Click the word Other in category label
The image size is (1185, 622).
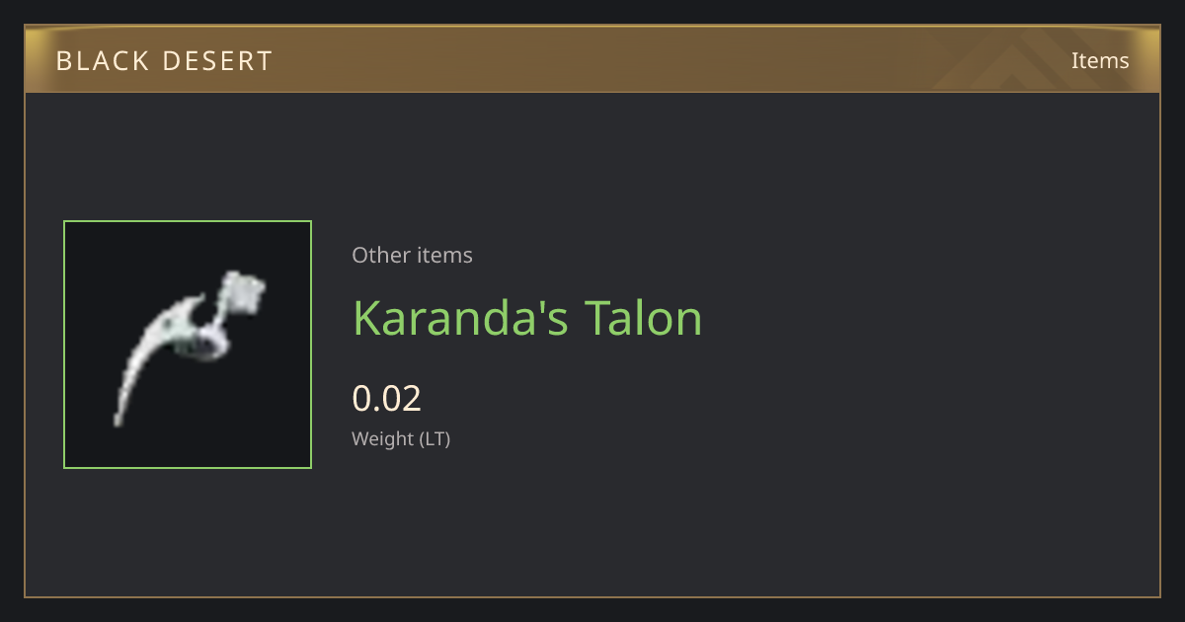coord(378,255)
